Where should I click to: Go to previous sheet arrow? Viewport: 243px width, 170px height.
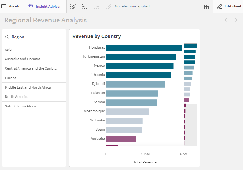pyautogui.click(x=226, y=20)
